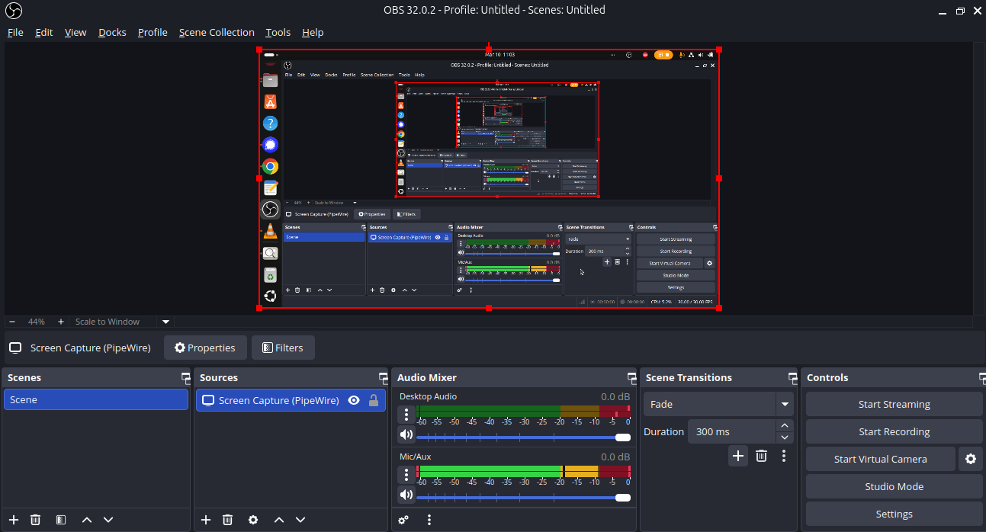Screen dimensions: 986x532
Task: Hide the Screen Capture source eye icon
Action: coord(354,400)
